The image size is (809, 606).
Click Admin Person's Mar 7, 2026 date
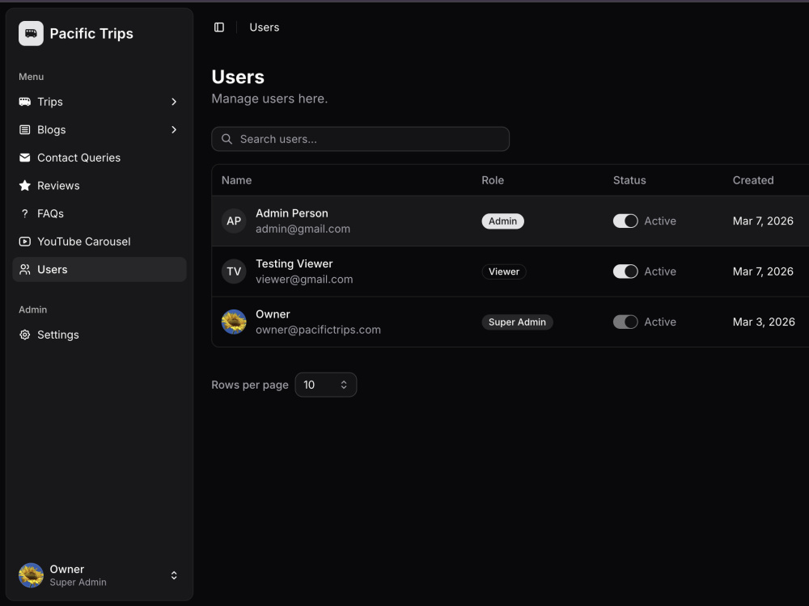coord(763,221)
